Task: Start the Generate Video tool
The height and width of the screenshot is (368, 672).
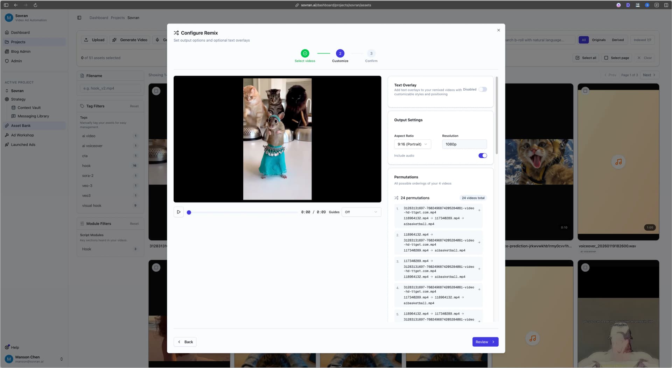Action: [x=129, y=39]
